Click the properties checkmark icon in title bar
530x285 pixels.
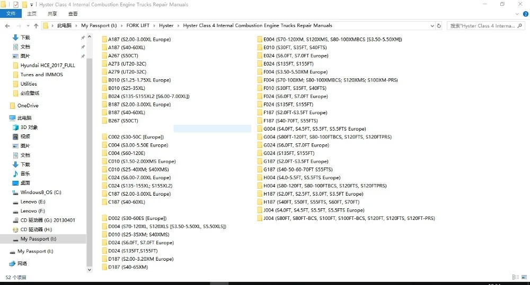click(15, 4)
